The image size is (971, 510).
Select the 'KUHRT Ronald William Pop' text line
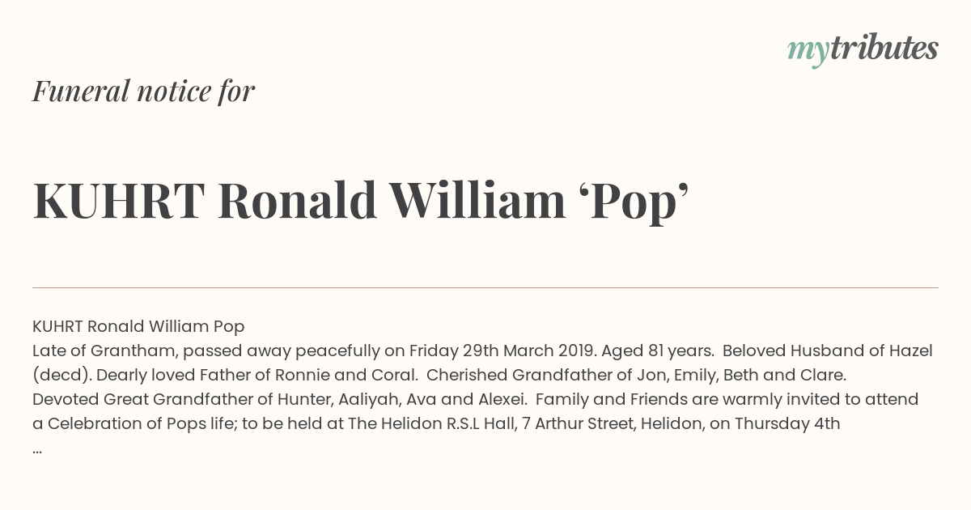coord(138,326)
